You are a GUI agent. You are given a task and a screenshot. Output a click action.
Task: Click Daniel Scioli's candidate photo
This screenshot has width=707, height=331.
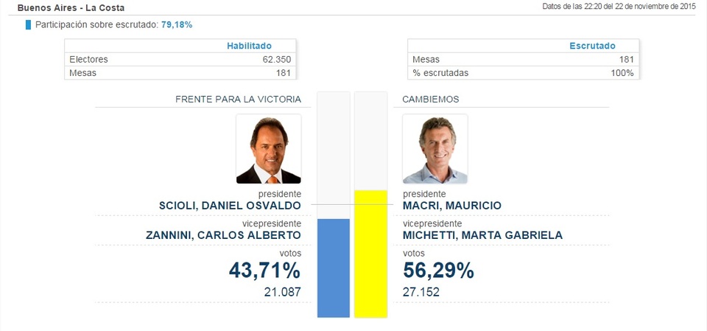pos(269,149)
